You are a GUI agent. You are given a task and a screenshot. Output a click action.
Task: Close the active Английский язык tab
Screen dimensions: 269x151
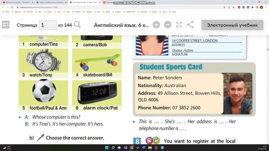tap(99, 3)
